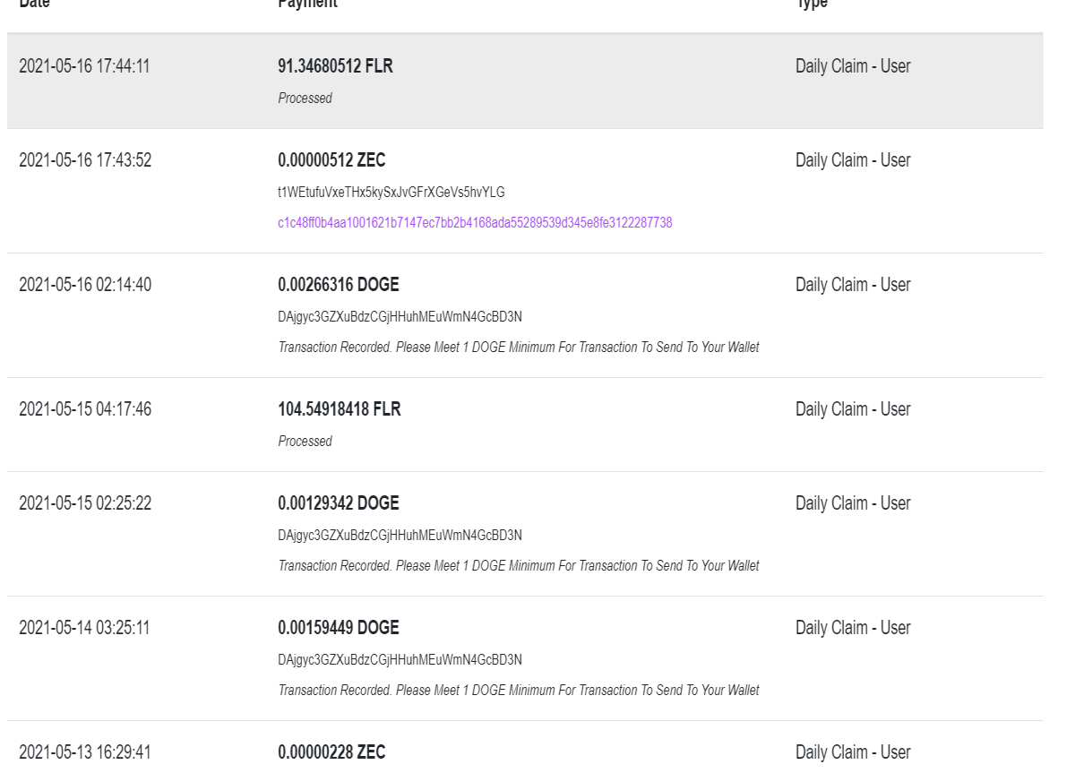The image size is (1075, 773).
Task: Click Processed status under 104.54918418 FLR
Action: pos(305,442)
